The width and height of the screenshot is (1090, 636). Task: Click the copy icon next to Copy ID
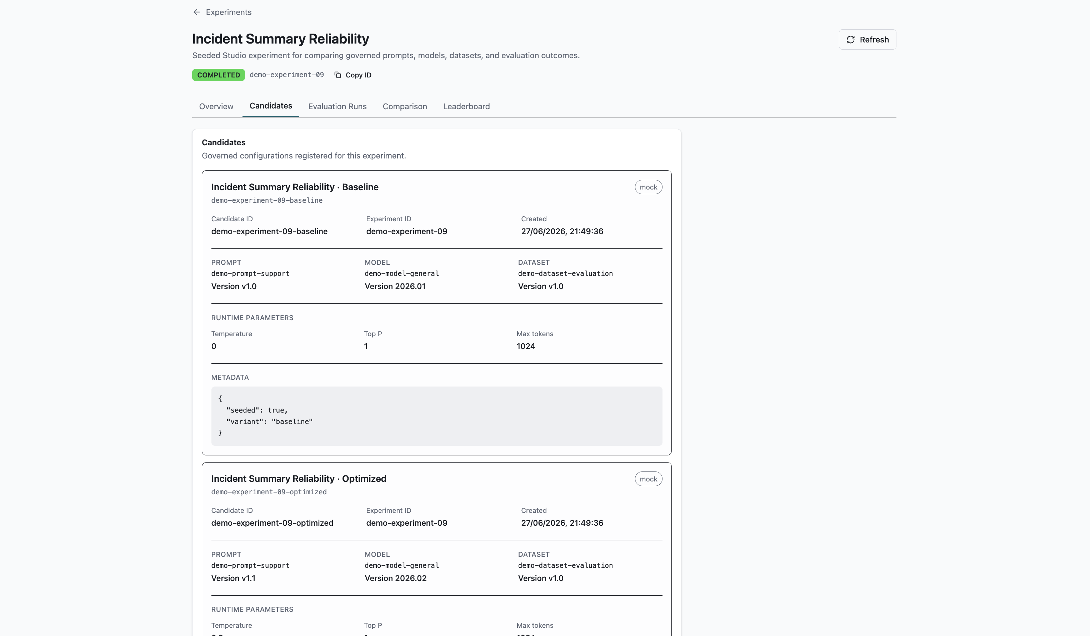(338, 75)
